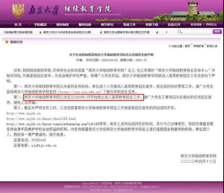Viewport: 224px width, 193px height.
Task: Open the 教学研究 menu
Action: 107,25
